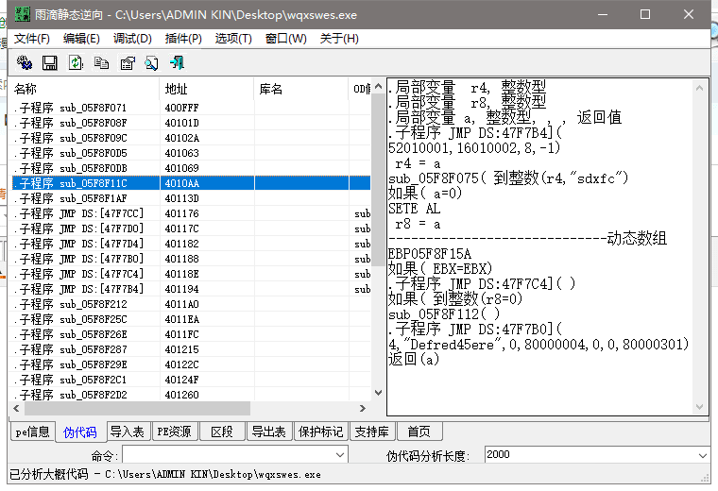Click the application icon in title bar
The width and height of the screenshot is (718, 491).
tap(22, 15)
